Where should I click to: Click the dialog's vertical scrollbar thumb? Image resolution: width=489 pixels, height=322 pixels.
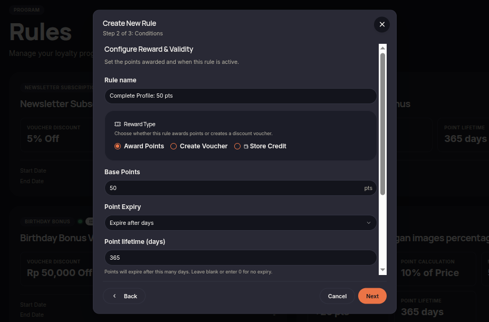[x=382, y=124]
